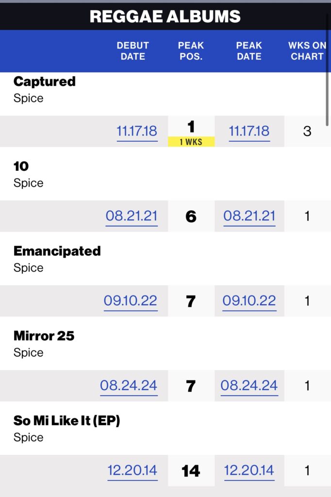Image resolution: width=331 pixels, height=497 pixels.
Task: Click the REGGAE ALBUMS heading
Action: [165, 17]
